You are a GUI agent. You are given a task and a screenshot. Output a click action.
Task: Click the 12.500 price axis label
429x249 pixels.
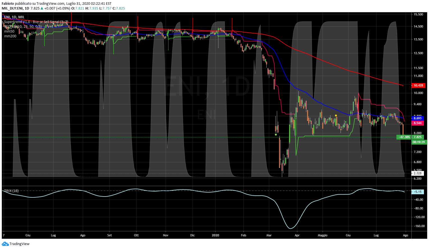pyautogui.click(x=418, y=53)
